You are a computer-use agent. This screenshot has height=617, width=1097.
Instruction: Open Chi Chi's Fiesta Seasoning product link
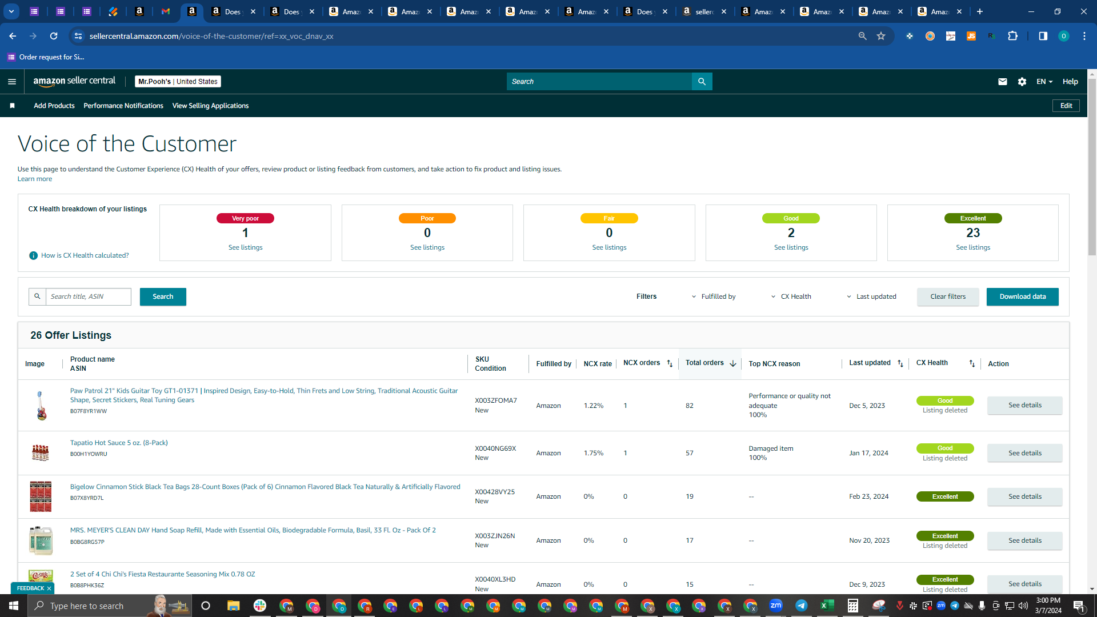click(162, 574)
